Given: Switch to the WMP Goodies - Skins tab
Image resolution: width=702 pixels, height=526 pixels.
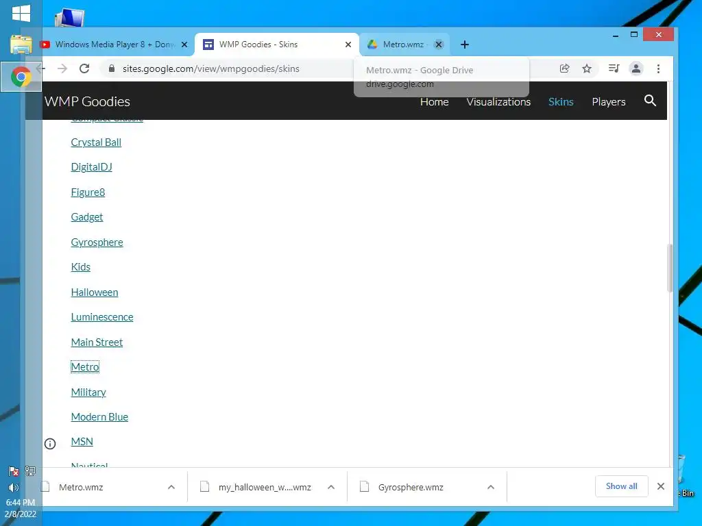Looking at the screenshot, I should (276, 45).
